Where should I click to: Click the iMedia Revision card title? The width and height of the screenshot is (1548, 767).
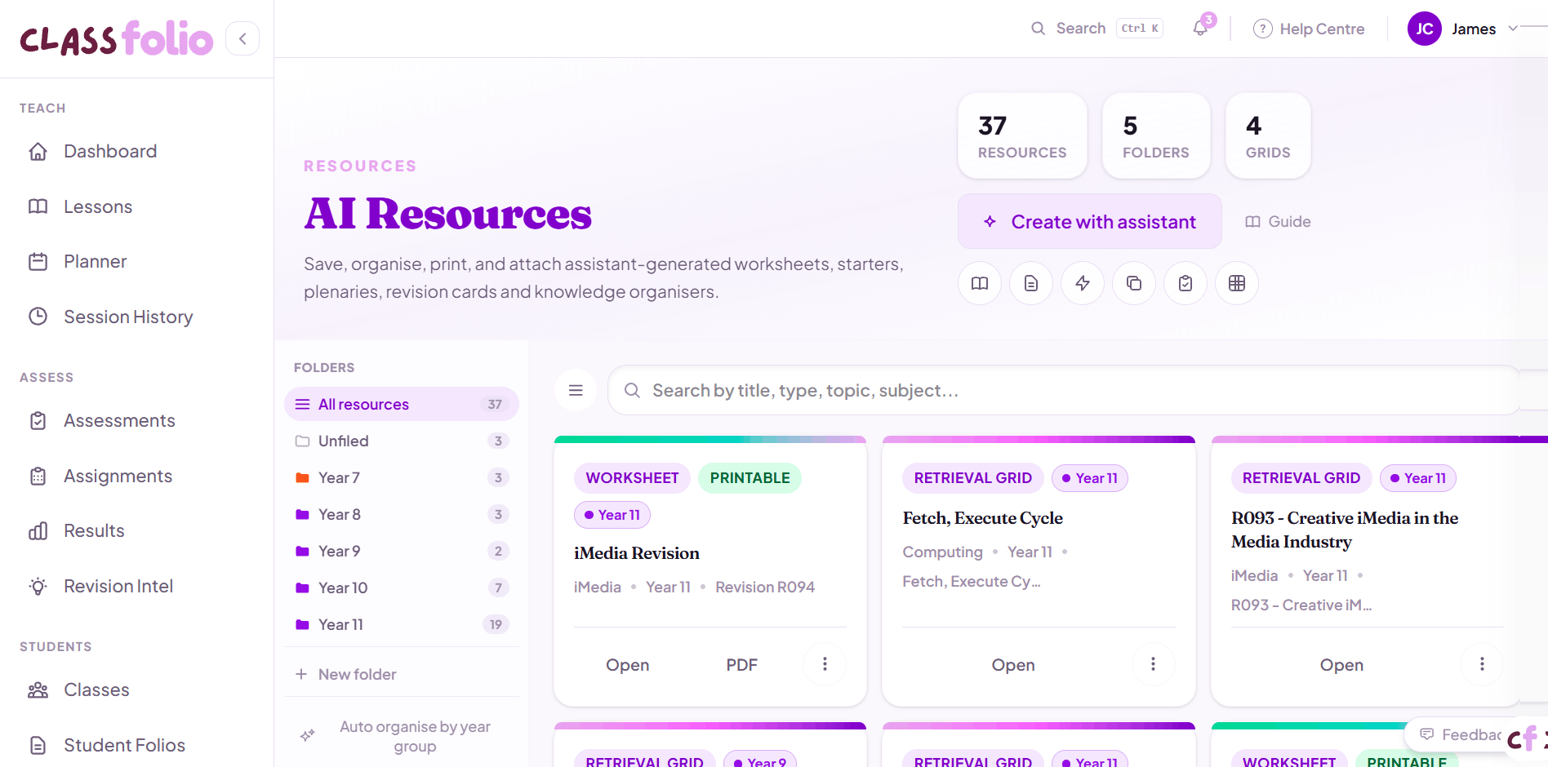pyautogui.click(x=637, y=553)
